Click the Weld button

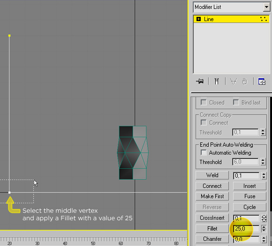click(212, 175)
